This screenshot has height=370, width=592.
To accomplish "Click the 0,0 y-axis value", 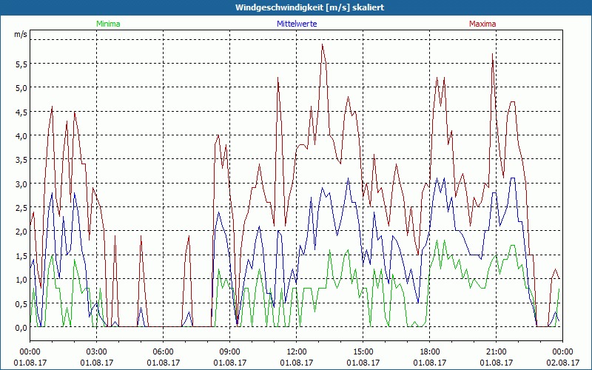I will tap(21, 328).
